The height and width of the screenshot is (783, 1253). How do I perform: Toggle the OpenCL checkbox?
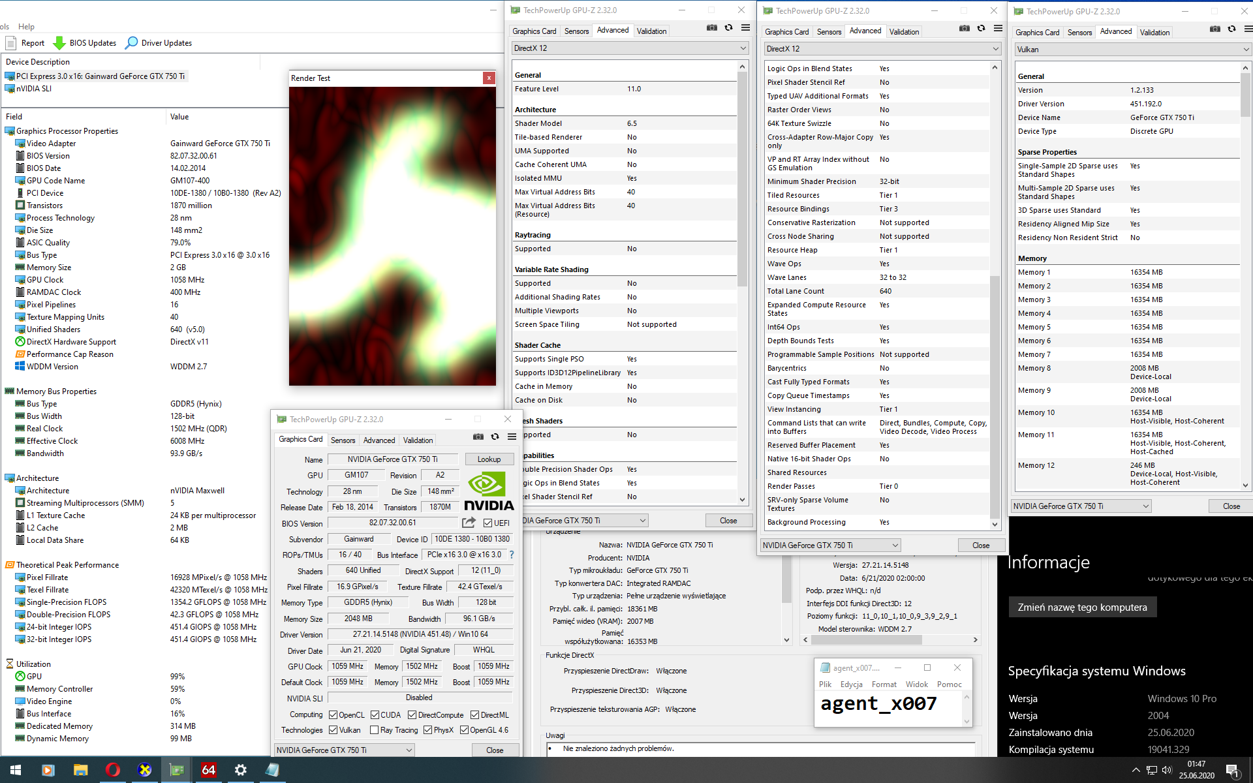click(x=333, y=714)
